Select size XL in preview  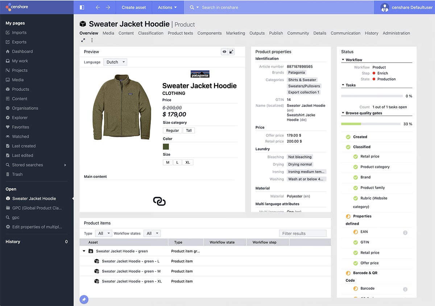(x=188, y=162)
